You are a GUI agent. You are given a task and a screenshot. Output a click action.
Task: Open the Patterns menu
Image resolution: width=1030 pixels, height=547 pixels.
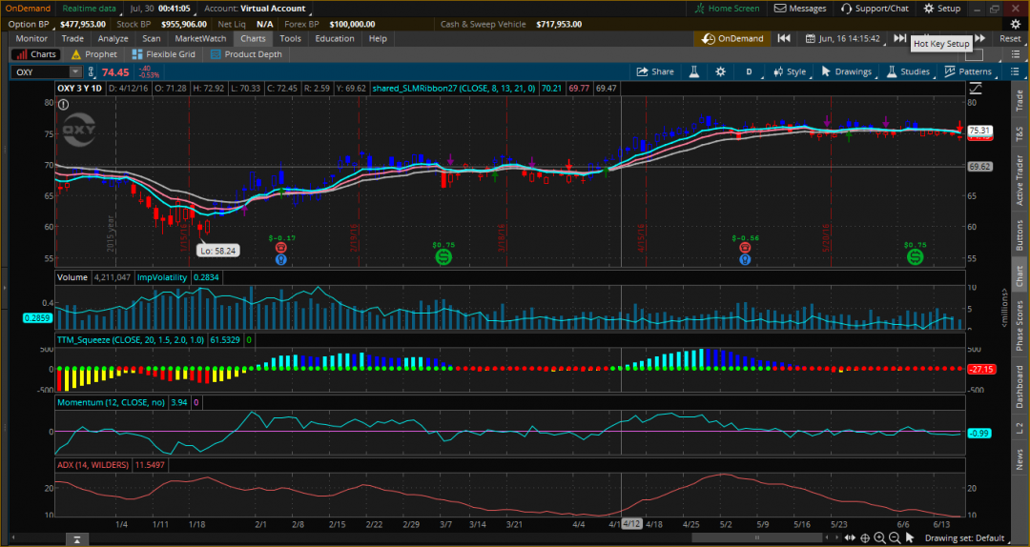[968, 71]
